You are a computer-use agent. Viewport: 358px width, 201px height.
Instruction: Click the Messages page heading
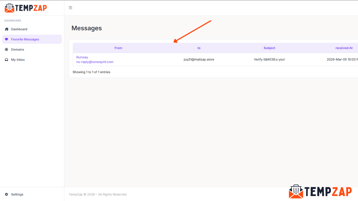coord(86,28)
